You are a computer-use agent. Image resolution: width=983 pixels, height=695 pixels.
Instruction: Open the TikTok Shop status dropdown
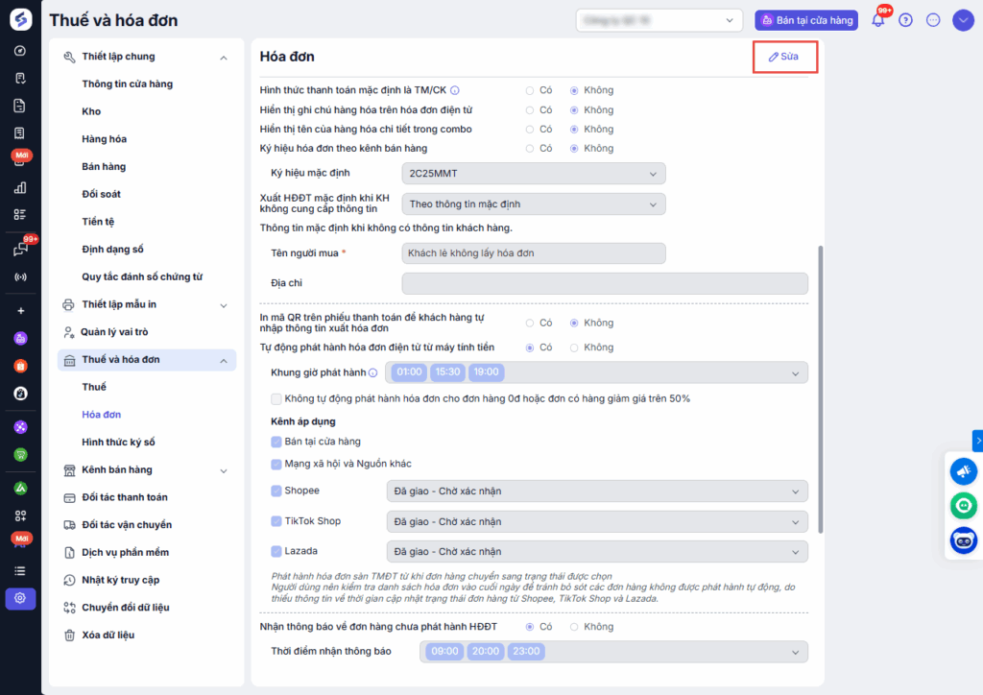(597, 522)
